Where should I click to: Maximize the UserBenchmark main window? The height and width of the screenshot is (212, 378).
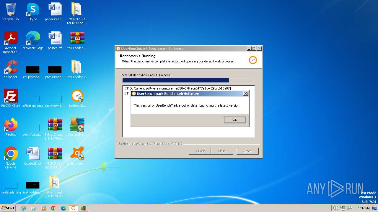point(254,49)
